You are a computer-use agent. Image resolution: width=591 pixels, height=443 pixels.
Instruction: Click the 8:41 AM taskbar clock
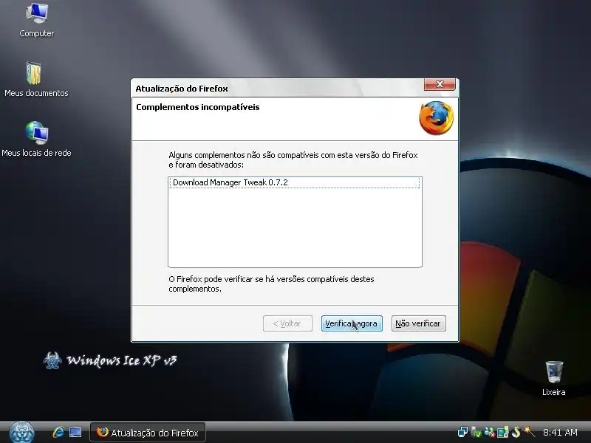click(560, 433)
